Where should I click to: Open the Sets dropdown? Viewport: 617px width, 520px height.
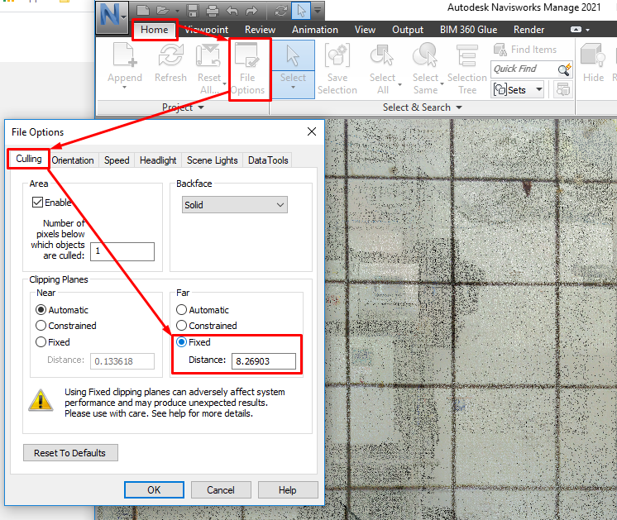coord(518,89)
